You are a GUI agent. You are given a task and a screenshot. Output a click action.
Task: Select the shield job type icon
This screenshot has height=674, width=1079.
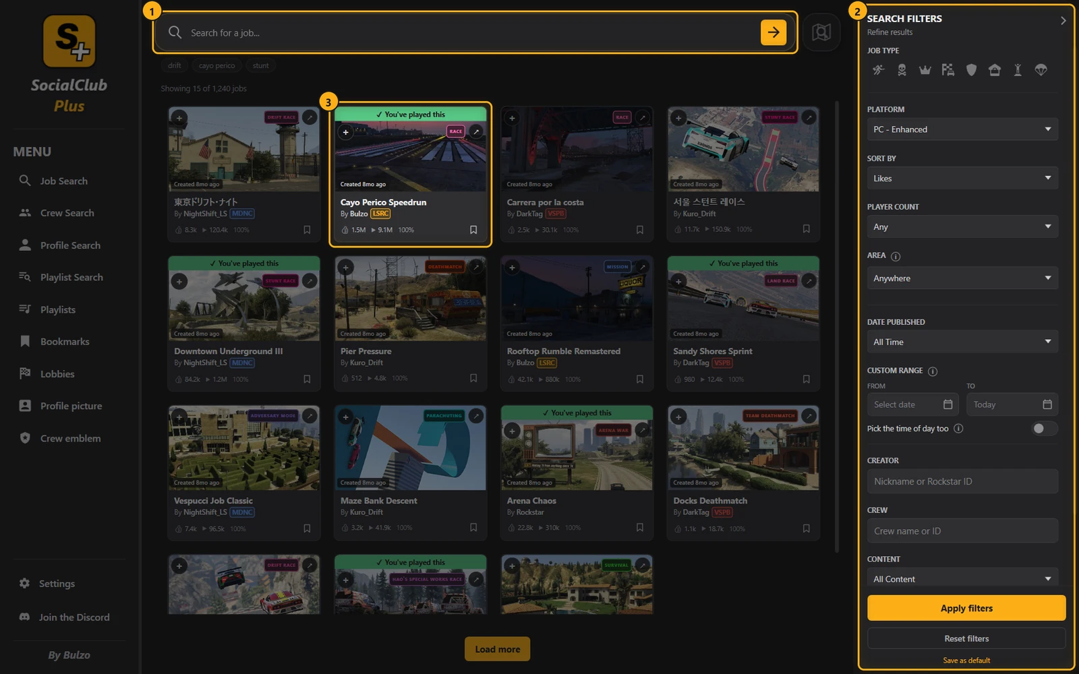coord(971,69)
